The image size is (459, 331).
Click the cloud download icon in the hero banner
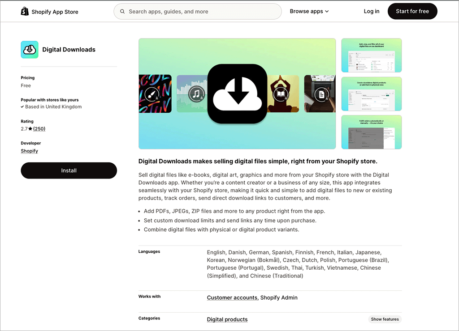coord(237,93)
